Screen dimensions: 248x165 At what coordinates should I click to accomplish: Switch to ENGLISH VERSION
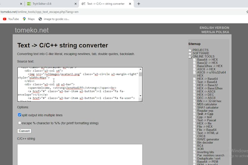click(214, 28)
